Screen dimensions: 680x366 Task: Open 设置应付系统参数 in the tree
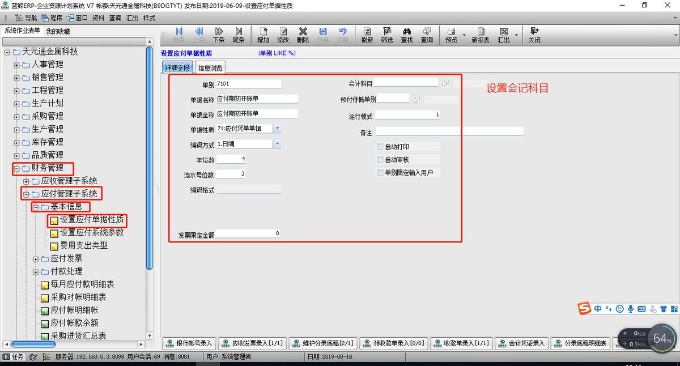coord(92,232)
